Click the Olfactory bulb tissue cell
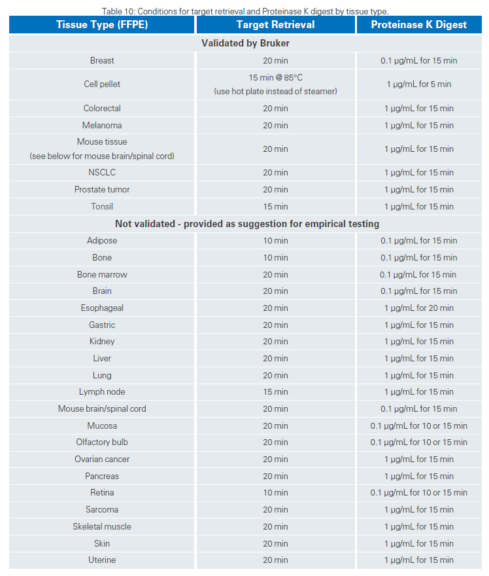Screen dimensions: 489x576 pos(102,442)
